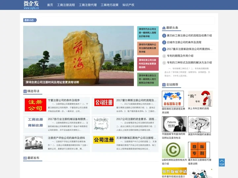Viewport: 238px width, 178px height.
Task: Open the cartoon road thumbnail
Action: click(x=34, y=143)
